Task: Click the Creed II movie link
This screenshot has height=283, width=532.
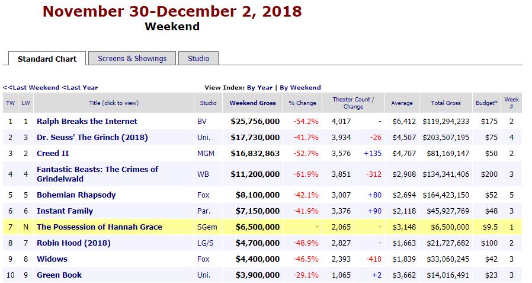Action: [53, 153]
